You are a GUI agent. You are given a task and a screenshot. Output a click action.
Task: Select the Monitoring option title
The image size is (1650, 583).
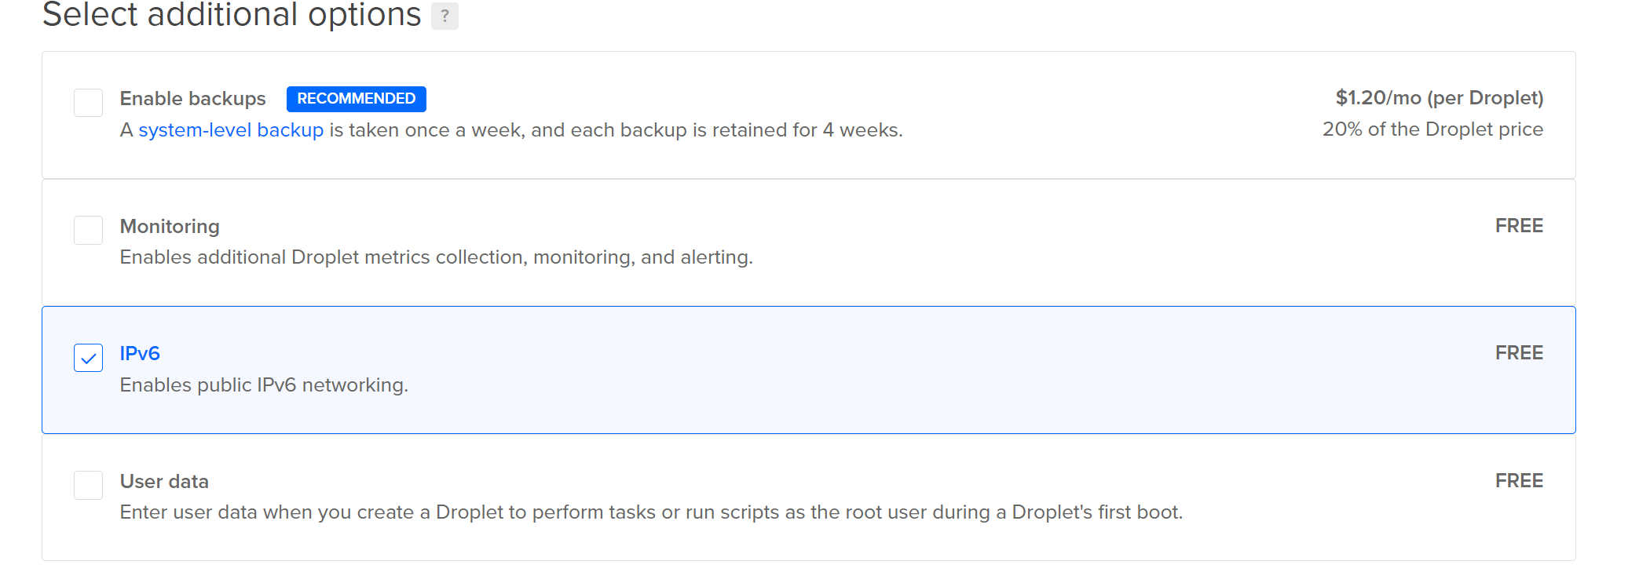[x=170, y=227]
